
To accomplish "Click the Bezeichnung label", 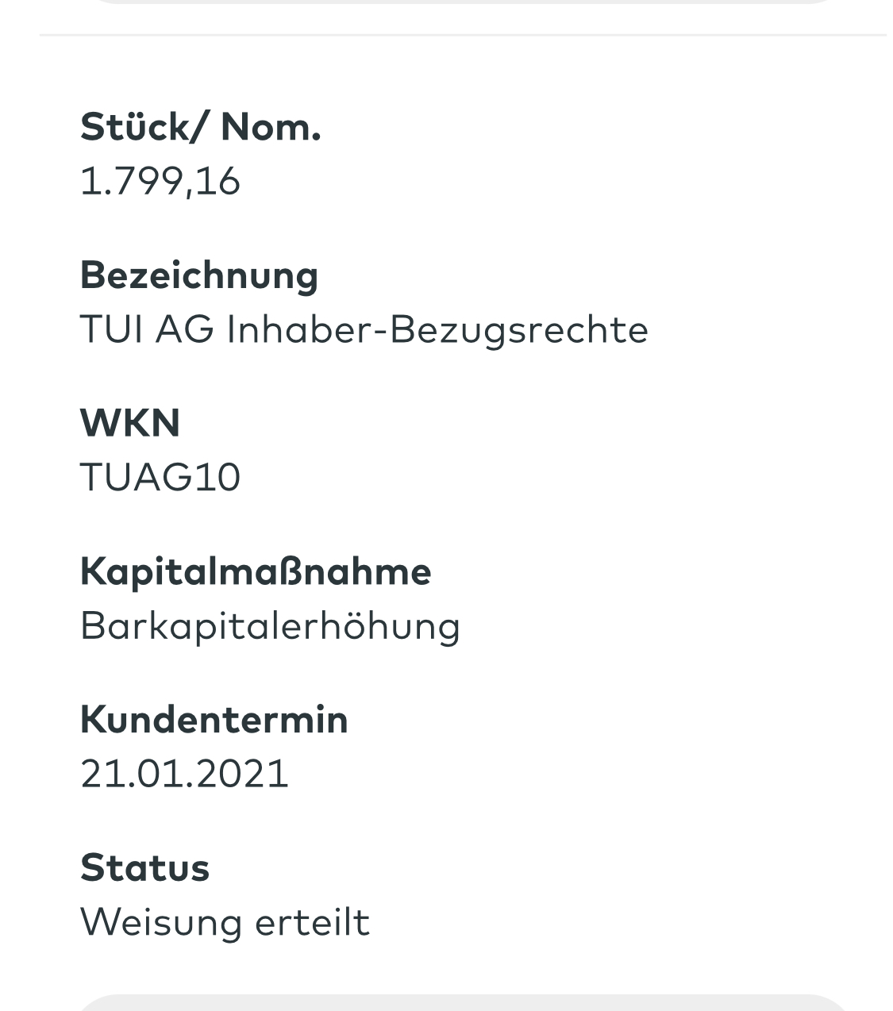I will (x=199, y=275).
